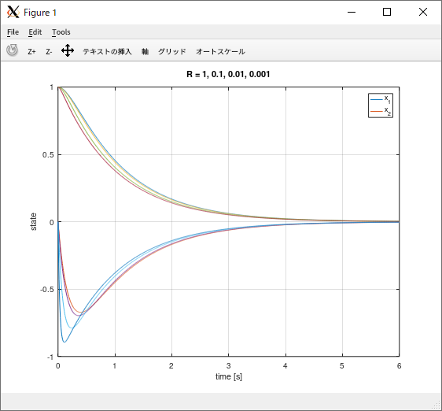Click the time [s] x-axis label
The height and width of the screenshot is (411, 442).
[229, 376]
